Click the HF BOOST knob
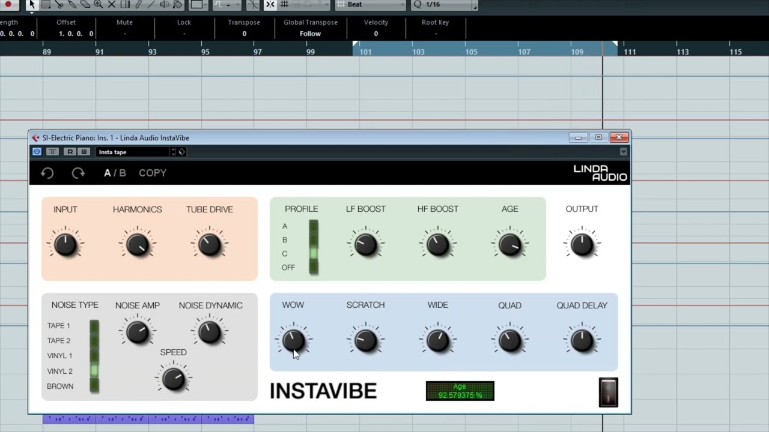 click(438, 245)
